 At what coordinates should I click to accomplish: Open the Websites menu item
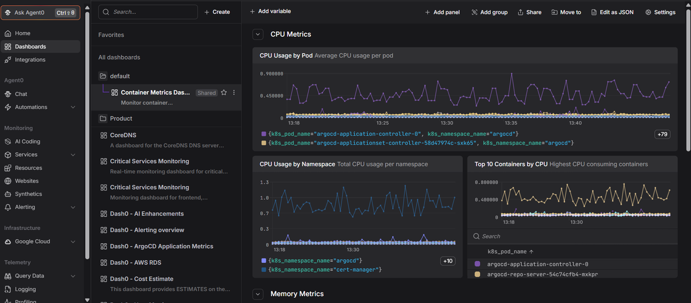point(40,181)
